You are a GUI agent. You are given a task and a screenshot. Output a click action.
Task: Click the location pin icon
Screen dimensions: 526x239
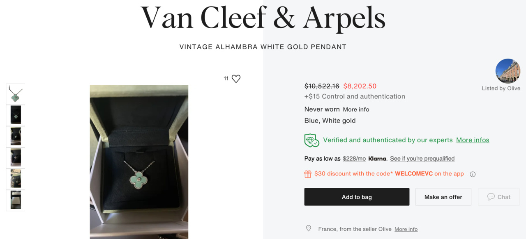coord(309,229)
